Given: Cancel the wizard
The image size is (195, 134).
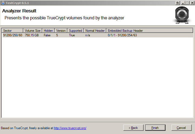Looking at the screenshot, I should click(x=181, y=128).
